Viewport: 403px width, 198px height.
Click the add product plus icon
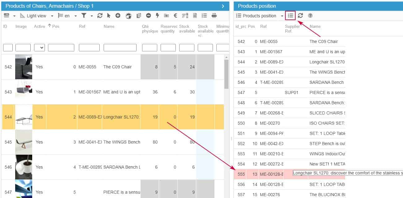click(118, 16)
